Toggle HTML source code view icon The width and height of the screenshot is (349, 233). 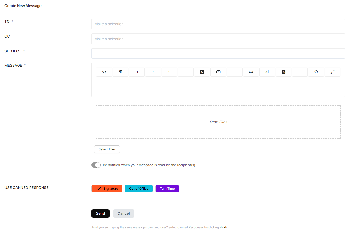tap(104, 72)
